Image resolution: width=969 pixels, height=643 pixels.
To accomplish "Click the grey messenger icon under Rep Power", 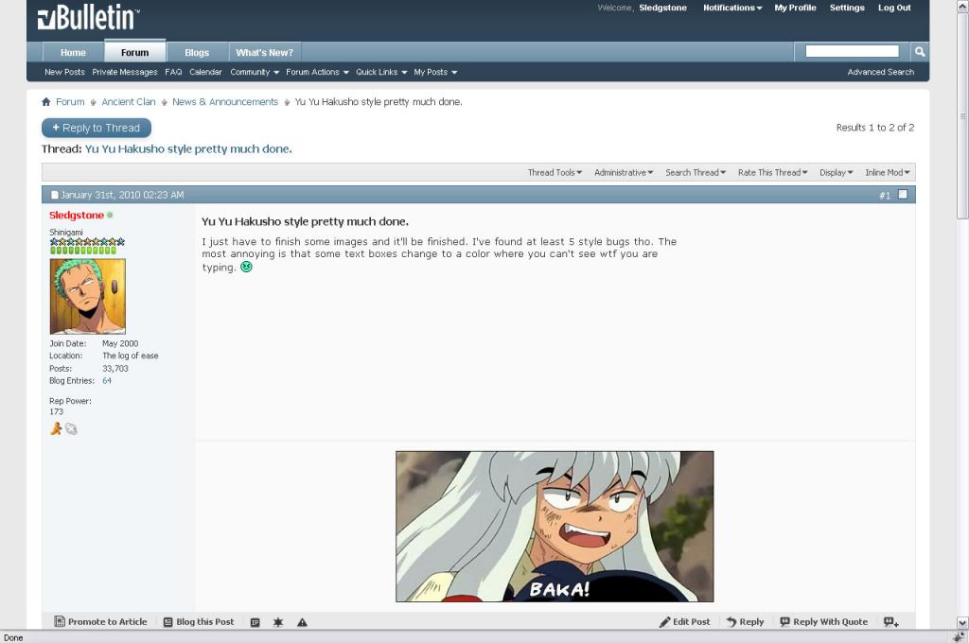I will [x=71, y=428].
